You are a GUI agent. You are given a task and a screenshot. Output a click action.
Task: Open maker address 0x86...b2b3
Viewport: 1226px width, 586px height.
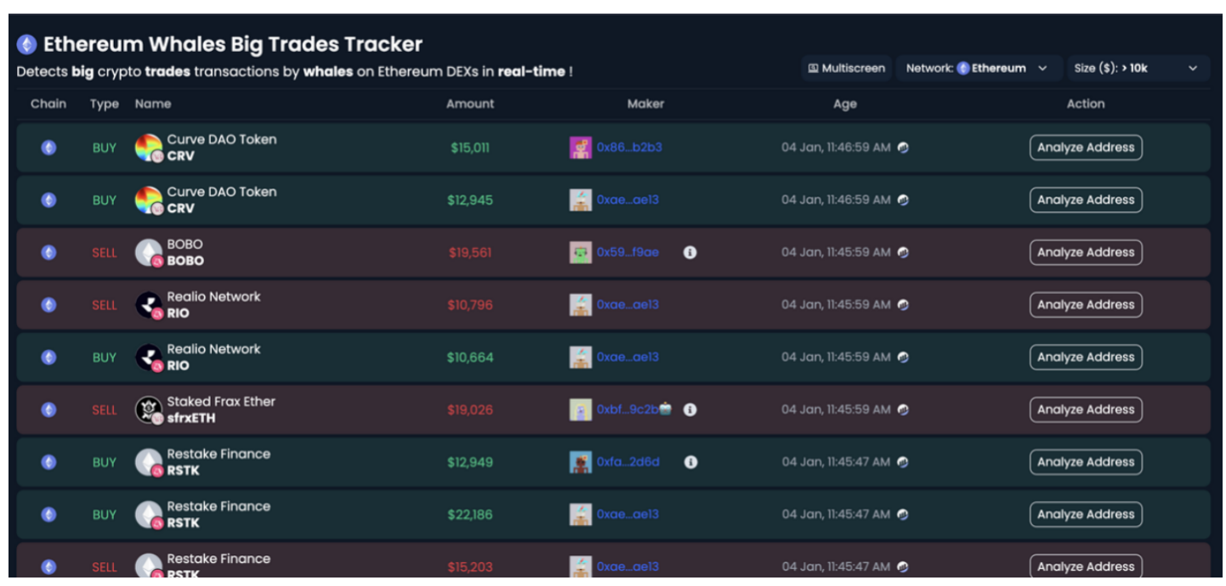[x=629, y=148]
